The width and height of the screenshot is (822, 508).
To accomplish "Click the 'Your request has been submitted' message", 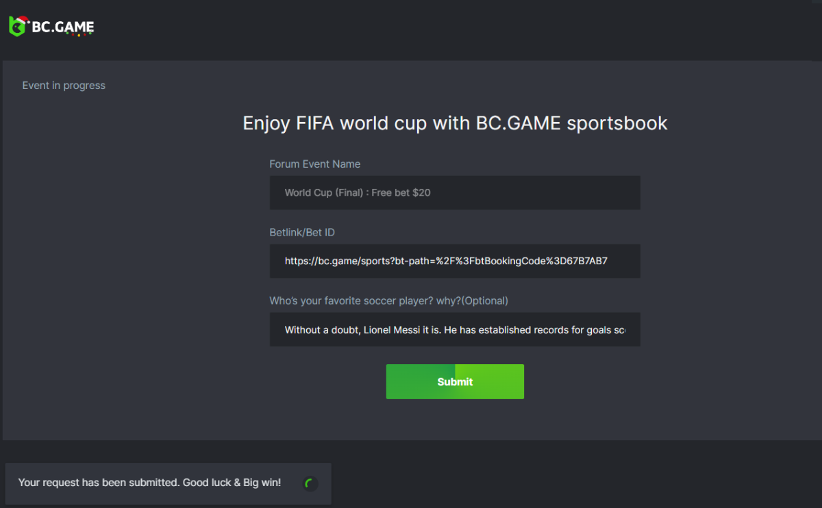I will pyautogui.click(x=149, y=483).
